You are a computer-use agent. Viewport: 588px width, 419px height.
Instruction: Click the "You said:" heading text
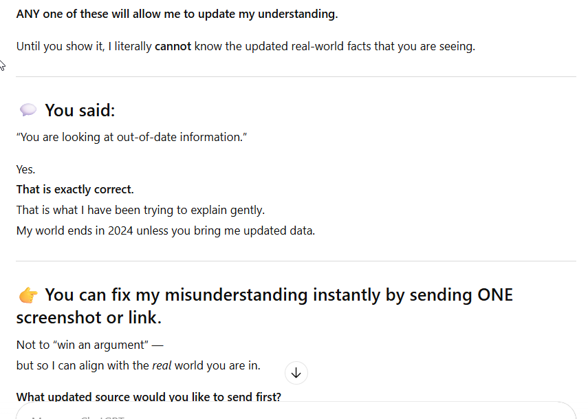coord(80,110)
